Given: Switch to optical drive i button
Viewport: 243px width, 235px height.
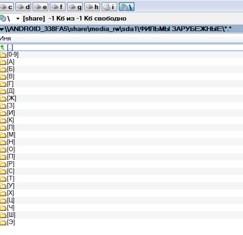Looking at the screenshot, I should tap(109, 7).
